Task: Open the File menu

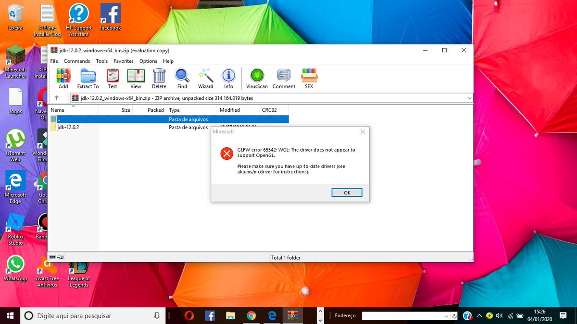Action: (x=54, y=61)
